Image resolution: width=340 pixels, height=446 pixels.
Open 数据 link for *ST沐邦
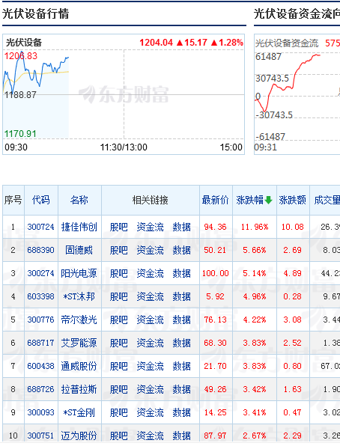click(182, 296)
